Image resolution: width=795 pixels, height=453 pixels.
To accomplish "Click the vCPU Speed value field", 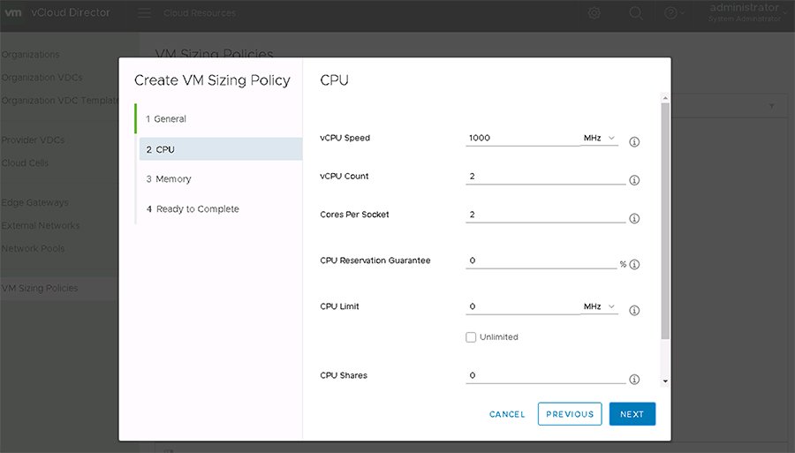I will pos(523,138).
